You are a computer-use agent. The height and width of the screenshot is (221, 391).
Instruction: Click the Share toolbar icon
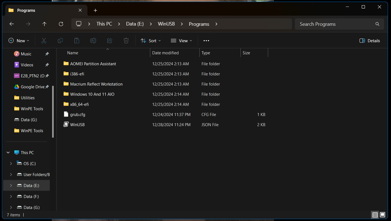click(110, 41)
